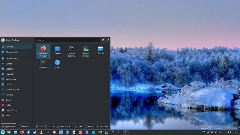Launch Firefox Web Browser from favorites
This screenshot has width=240, height=135.
43,51
